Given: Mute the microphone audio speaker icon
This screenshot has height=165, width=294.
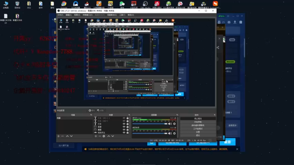Looking at the screenshot, I should pos(170,124).
